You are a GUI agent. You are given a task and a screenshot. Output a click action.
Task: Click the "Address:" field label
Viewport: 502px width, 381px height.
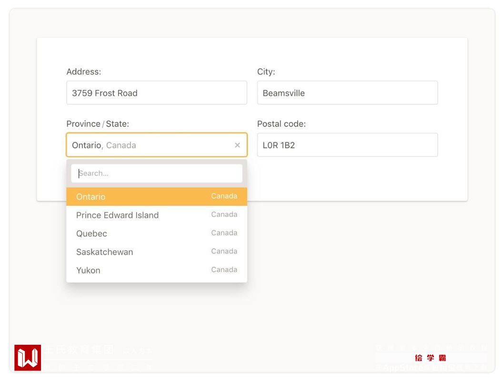point(84,72)
